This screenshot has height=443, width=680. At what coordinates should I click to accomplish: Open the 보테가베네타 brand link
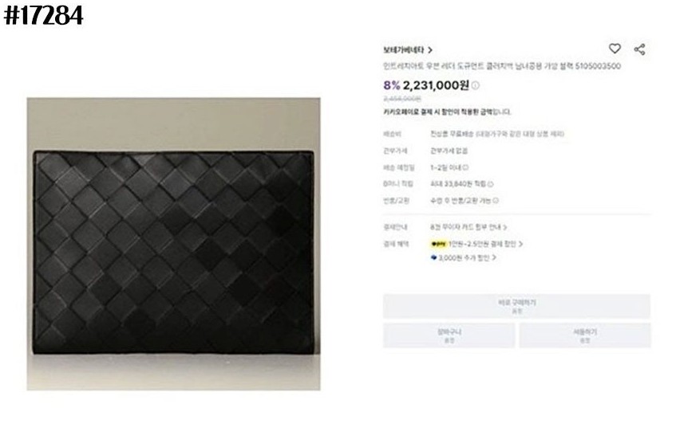403,50
